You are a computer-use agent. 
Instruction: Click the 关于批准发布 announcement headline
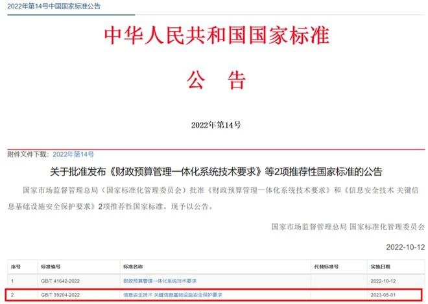216,172
